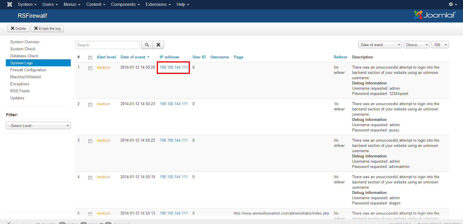Open the Menus menu
This screenshot has height=224, width=463.
point(72,4)
